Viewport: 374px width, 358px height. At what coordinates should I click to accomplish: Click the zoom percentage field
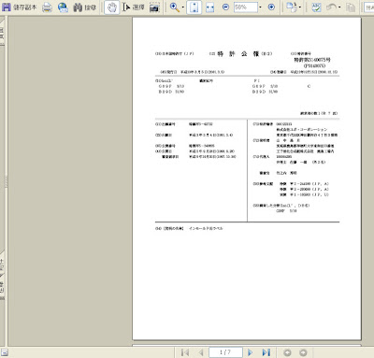(x=246, y=7)
